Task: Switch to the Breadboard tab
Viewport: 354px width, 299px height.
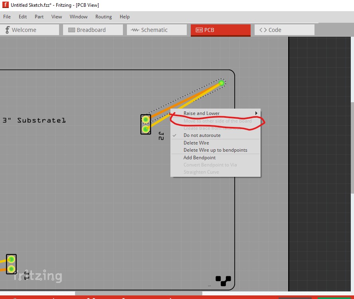Action: pos(93,30)
